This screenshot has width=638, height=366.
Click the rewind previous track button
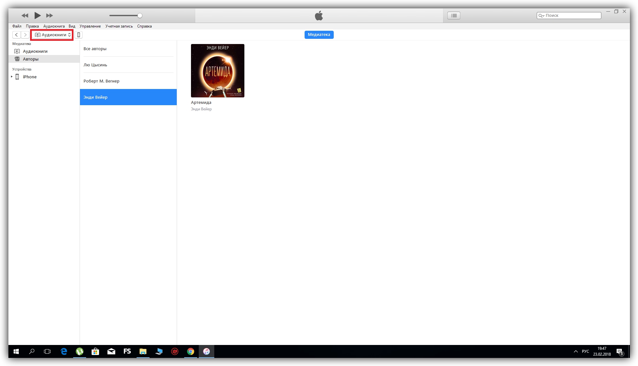(x=25, y=16)
